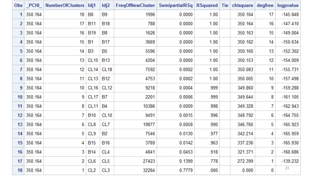Viewport: 313px width, 176px height.
Task: Select Idj1 cell CL13
Action: click(x=93, y=79)
